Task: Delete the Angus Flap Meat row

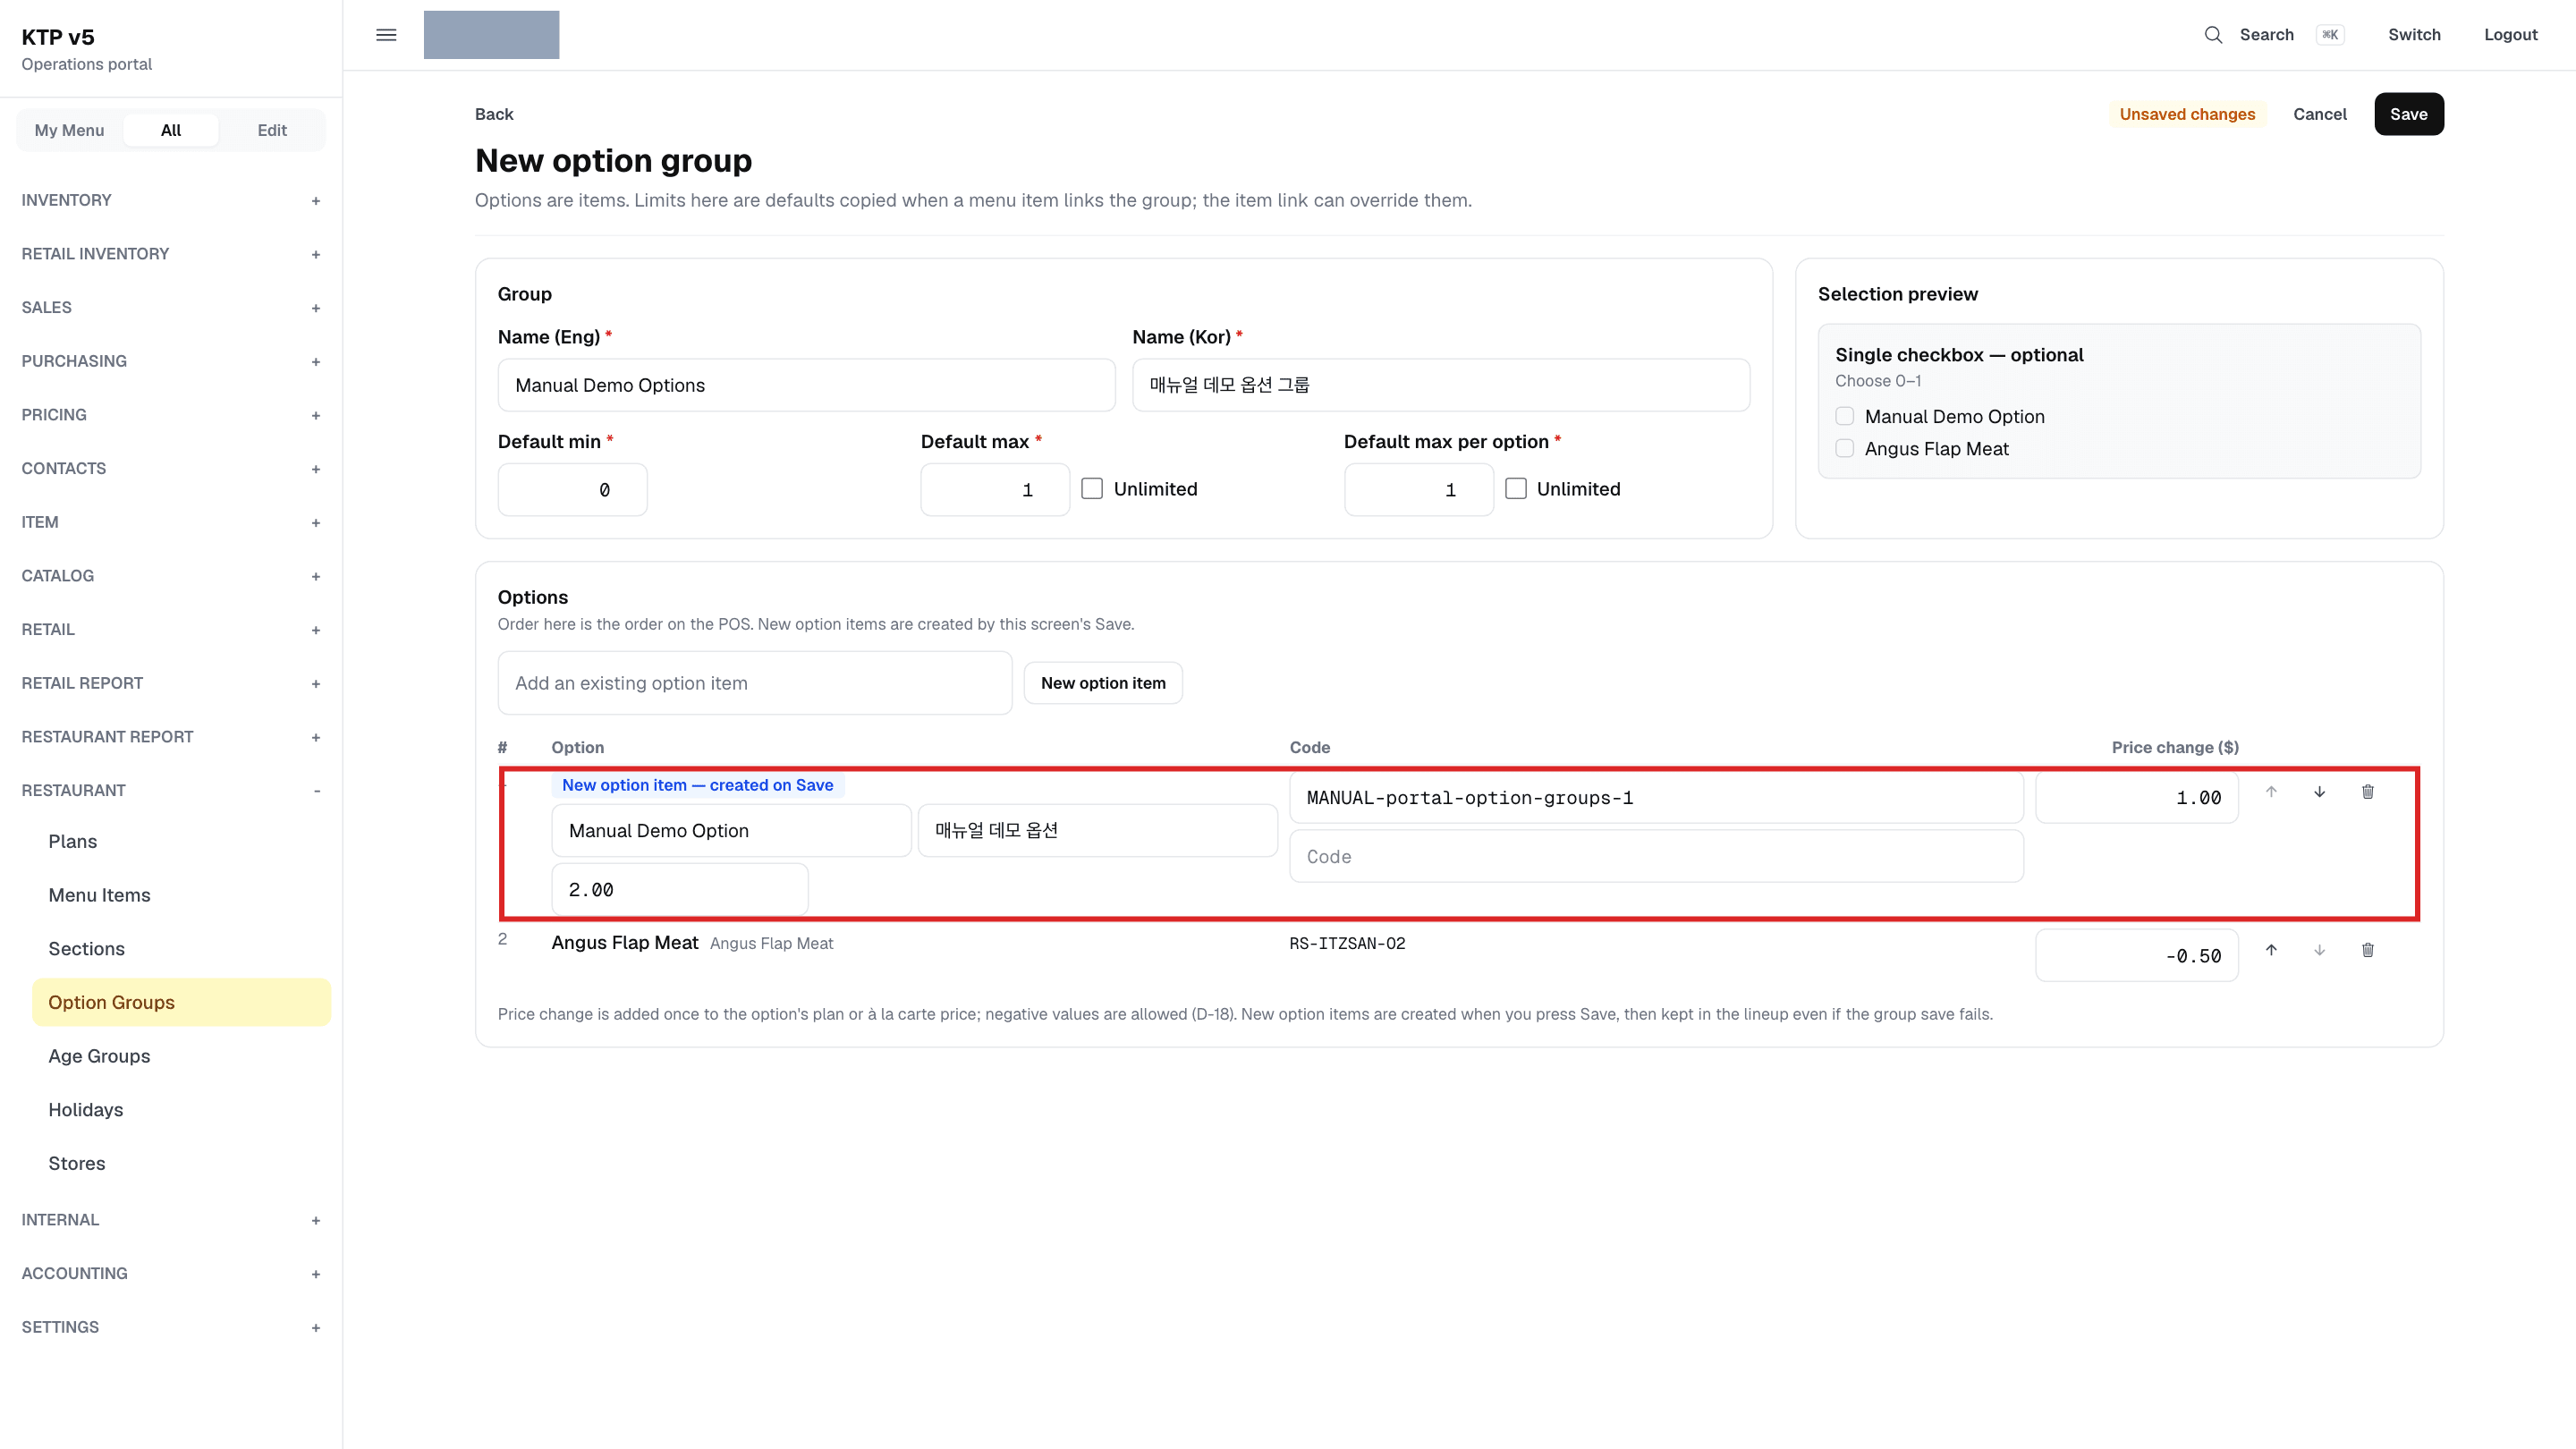Action: point(2367,950)
